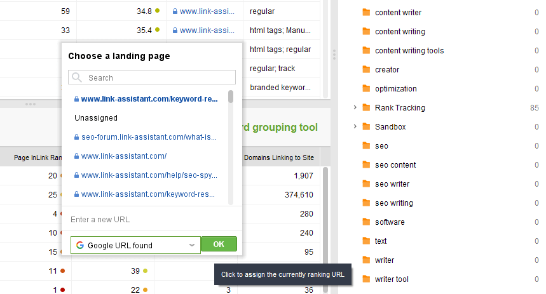Click the horizontal pane splitter dots handle
546x294 pixels.
(x=31, y=104)
